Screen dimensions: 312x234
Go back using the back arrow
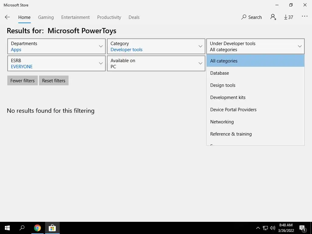pos(7,17)
